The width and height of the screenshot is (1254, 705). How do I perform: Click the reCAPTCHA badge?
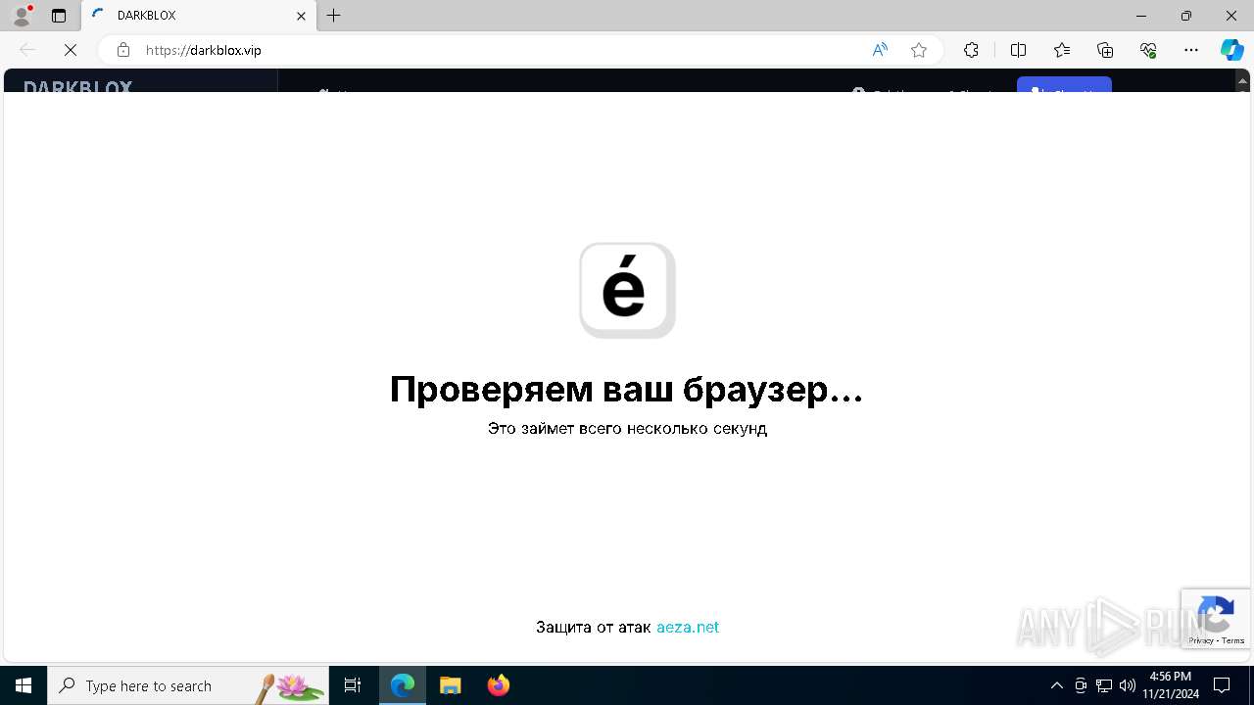pos(1216,618)
